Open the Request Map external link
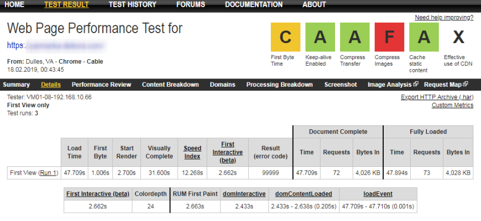481x221 pixels. point(446,85)
